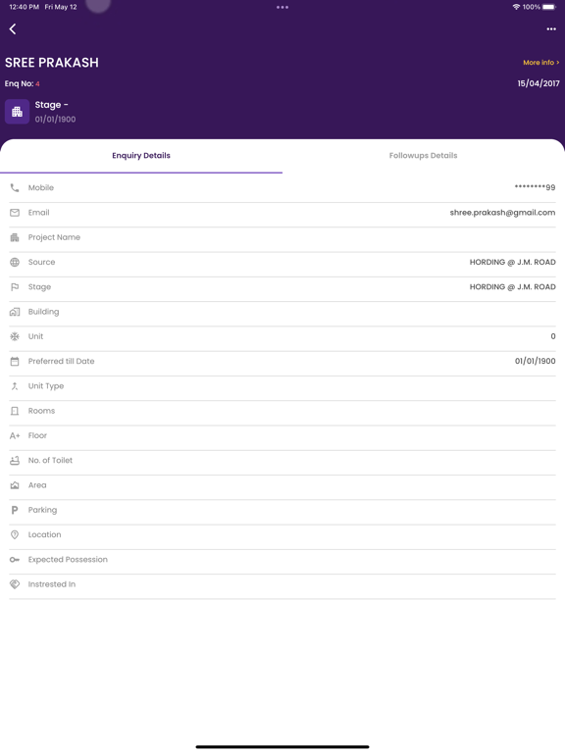
Task: Tap the home indicator bar at bottom
Action: [282, 747]
